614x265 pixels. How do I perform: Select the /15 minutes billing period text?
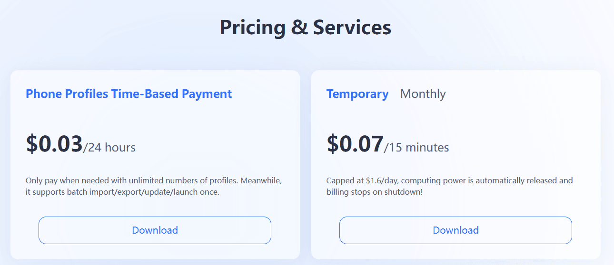pyautogui.click(x=416, y=148)
